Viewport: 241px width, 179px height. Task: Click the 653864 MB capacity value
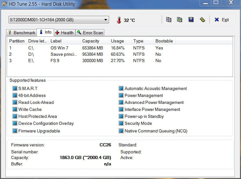(x=93, y=48)
